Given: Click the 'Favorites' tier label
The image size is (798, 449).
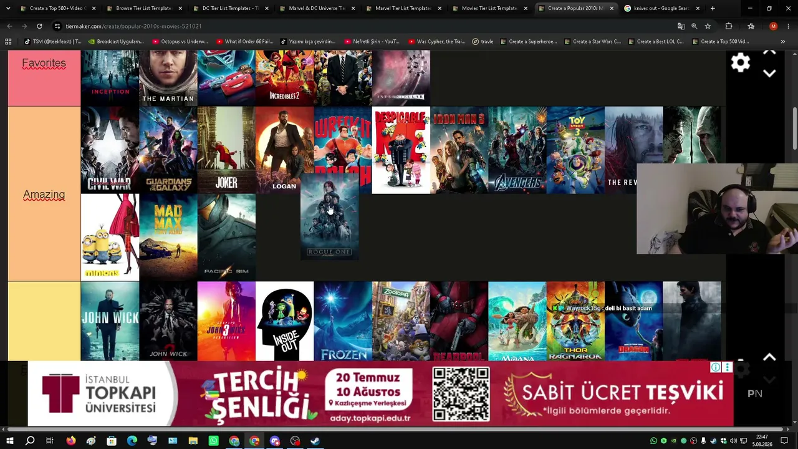Looking at the screenshot, I should pyautogui.click(x=44, y=63).
